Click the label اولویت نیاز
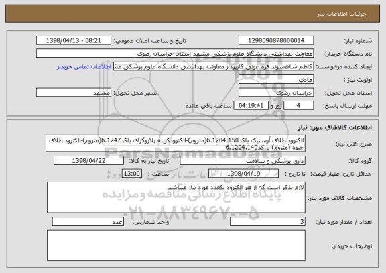The width and height of the screenshot is (386, 273). click(358, 80)
